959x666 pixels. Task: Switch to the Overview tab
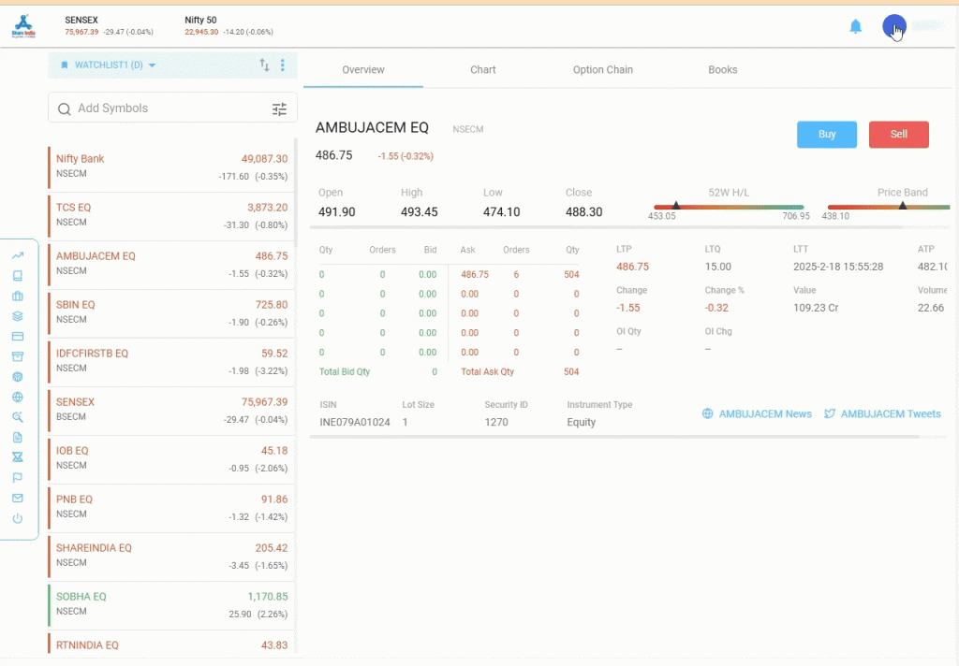click(x=363, y=69)
